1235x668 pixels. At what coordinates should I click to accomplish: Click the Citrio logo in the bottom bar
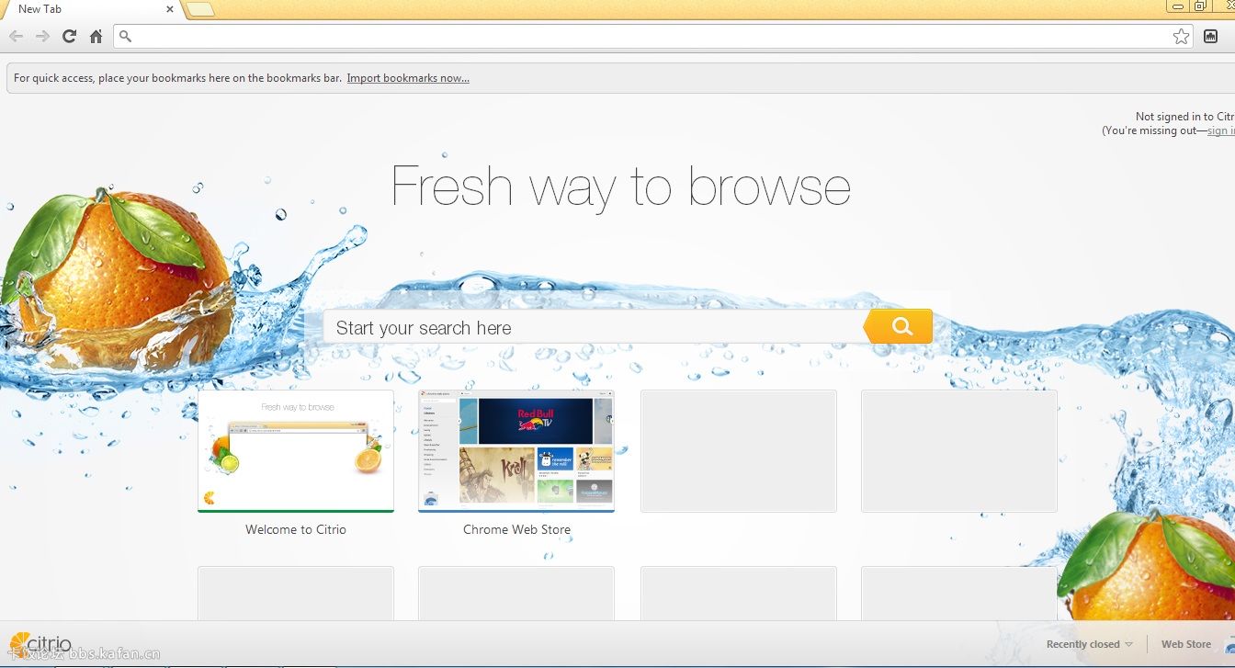pyautogui.click(x=41, y=642)
